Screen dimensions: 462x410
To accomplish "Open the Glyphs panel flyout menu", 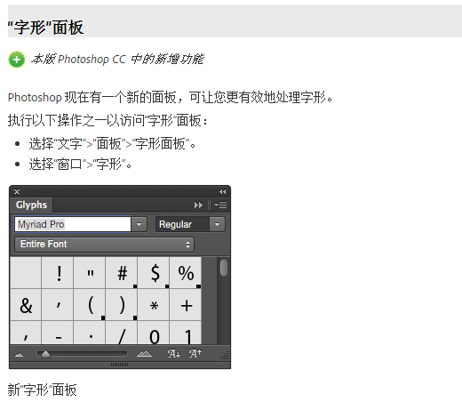I will [x=220, y=205].
